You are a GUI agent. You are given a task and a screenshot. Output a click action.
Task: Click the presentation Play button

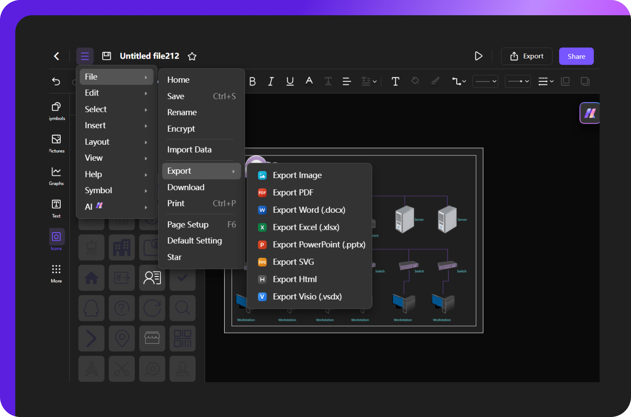pos(478,56)
